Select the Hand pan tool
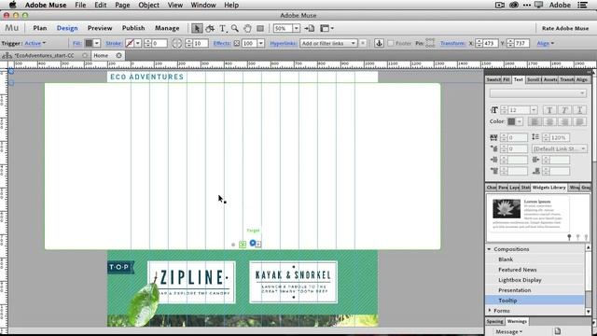This screenshot has width=597, height=336. coord(247,29)
